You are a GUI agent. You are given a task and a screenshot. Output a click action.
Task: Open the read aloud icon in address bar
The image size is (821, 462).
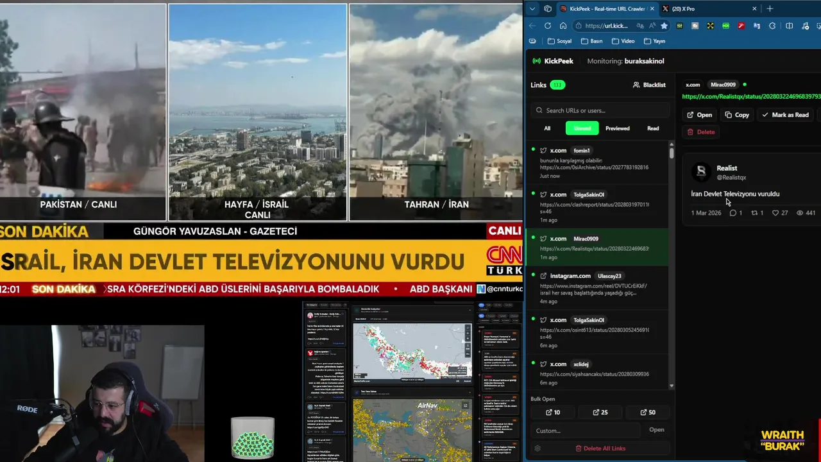[x=651, y=26]
